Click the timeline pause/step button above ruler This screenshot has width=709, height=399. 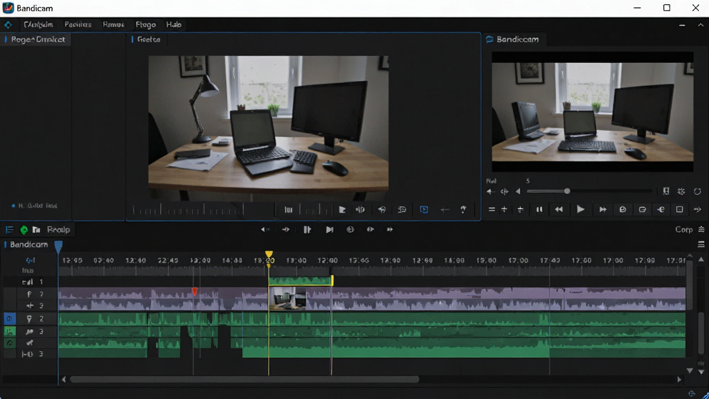click(307, 229)
